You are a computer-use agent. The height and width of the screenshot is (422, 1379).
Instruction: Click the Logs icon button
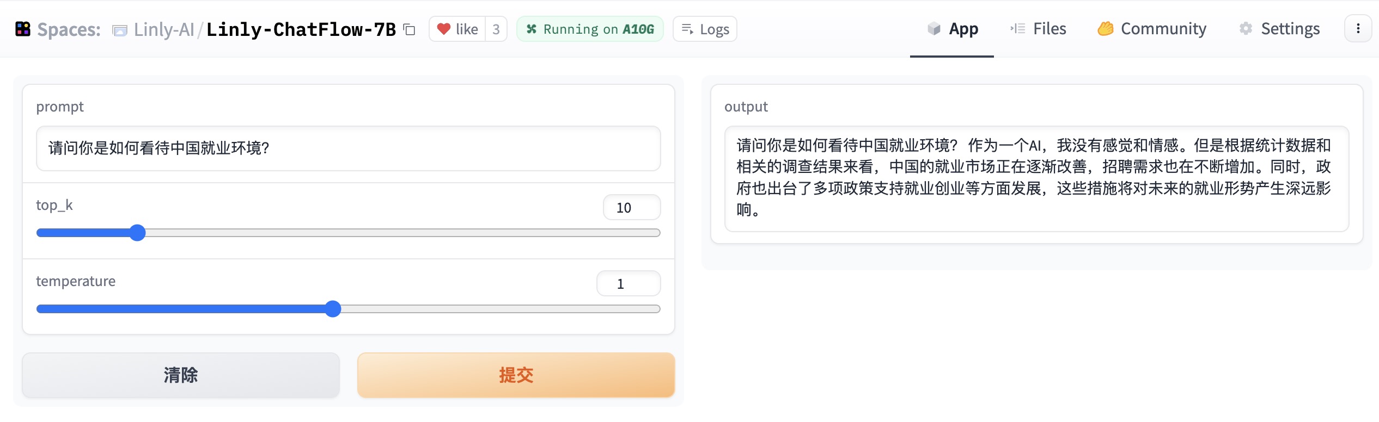pos(687,29)
